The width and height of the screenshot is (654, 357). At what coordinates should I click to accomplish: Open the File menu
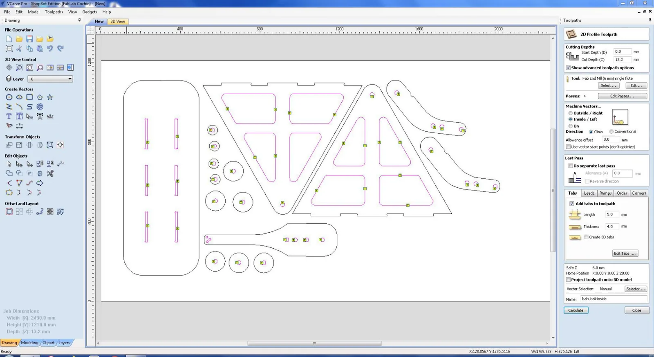coord(7,12)
